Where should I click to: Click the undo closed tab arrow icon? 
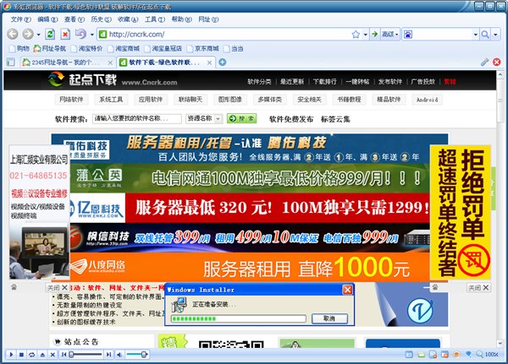80,34
